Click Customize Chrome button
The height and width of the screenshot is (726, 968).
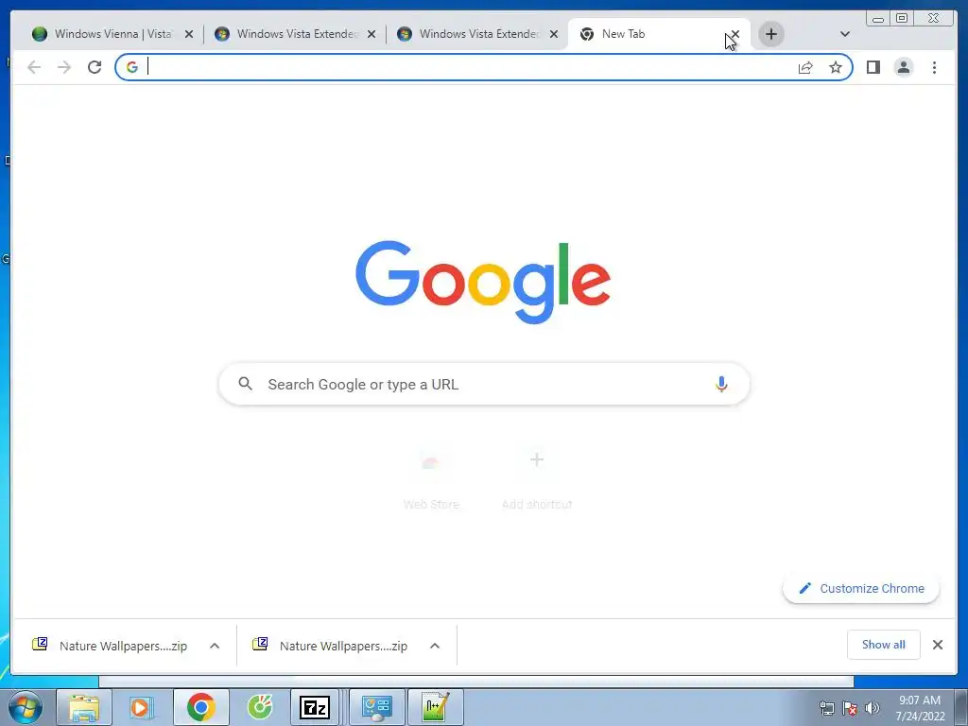860,588
